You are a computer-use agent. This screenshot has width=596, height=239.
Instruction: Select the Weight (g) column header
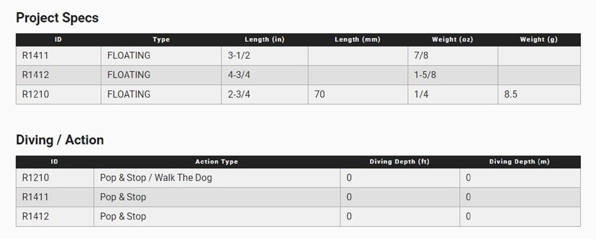coord(538,40)
